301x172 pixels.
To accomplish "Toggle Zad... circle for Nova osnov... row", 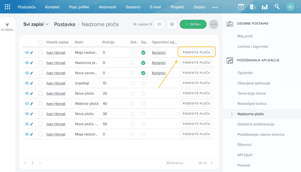I will (x=133, y=73).
